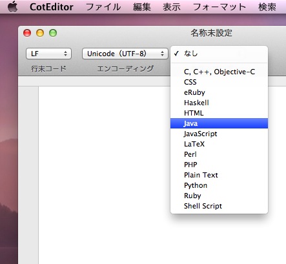286x264 pixels.
Task: Open the 編集 menu
Action: (x=142, y=7)
